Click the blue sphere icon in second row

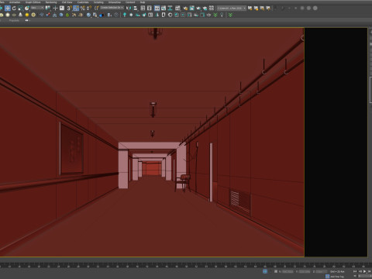tap(61, 15)
